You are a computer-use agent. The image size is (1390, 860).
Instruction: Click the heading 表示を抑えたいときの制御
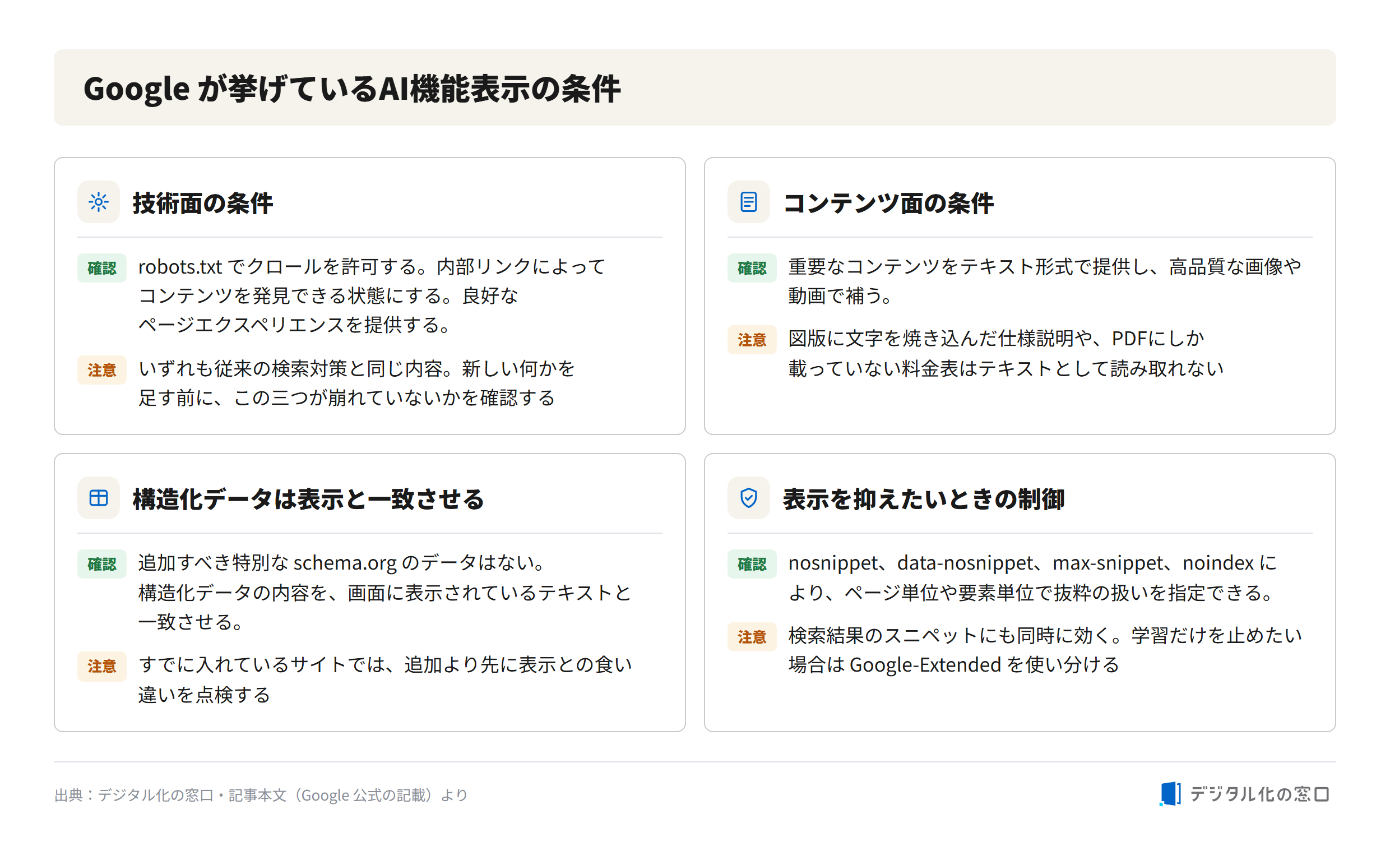point(923,499)
